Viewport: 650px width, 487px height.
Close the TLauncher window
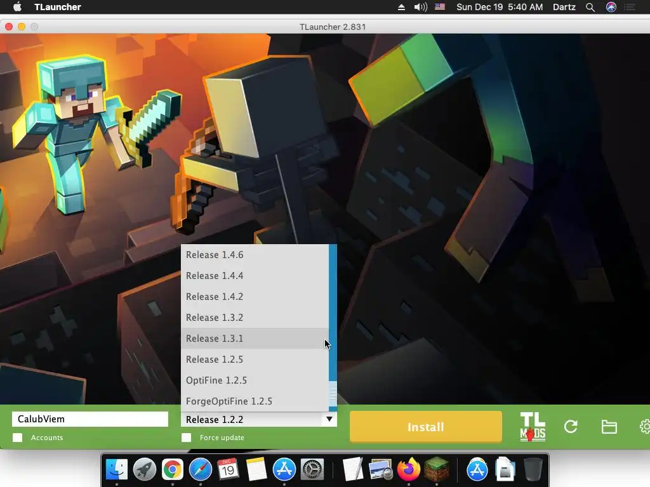coord(9,27)
